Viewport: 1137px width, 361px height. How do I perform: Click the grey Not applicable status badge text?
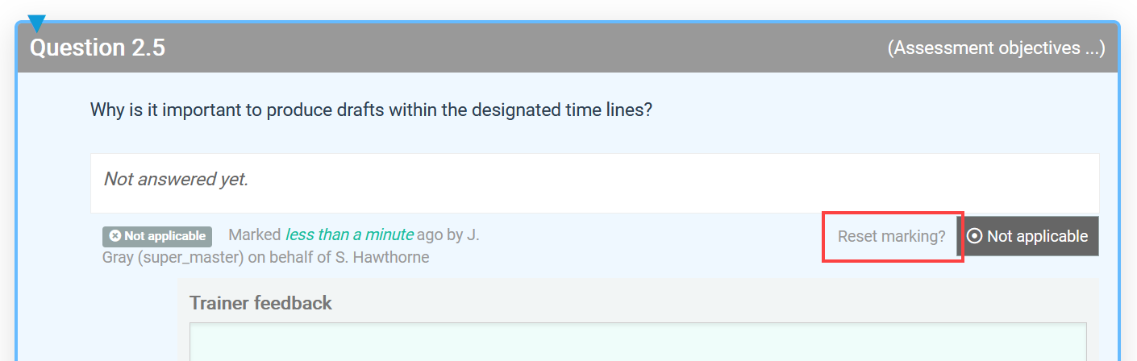click(165, 236)
